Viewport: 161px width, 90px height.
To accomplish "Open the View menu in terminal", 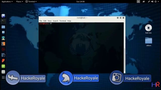I will (50, 21).
